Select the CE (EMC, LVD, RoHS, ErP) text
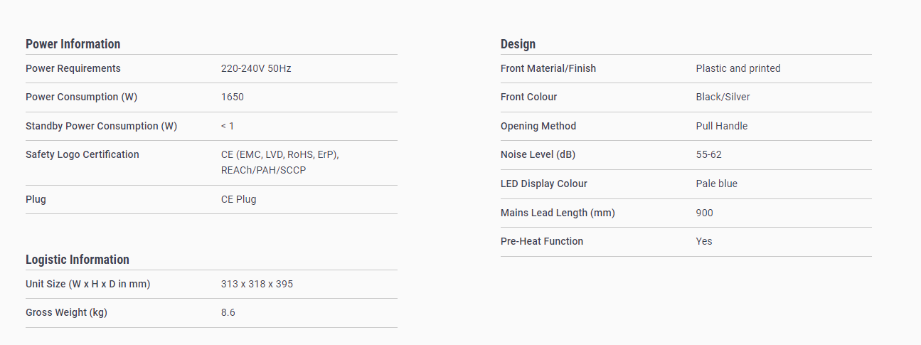 pyautogui.click(x=280, y=155)
